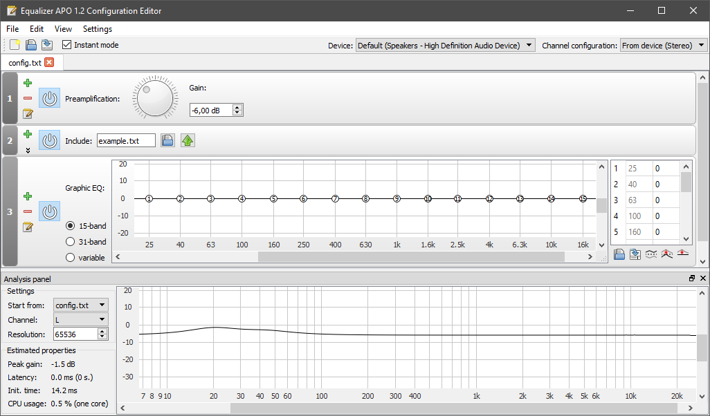Increase analysis Resolution with the up arrow
Viewport: 710px width, 416px height.
(102, 332)
